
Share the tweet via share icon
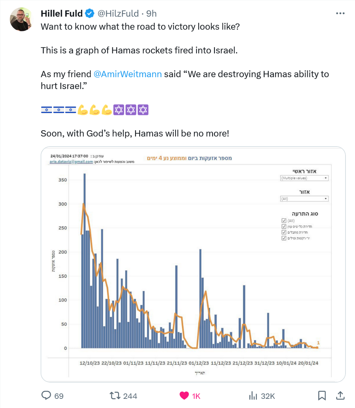(340, 396)
